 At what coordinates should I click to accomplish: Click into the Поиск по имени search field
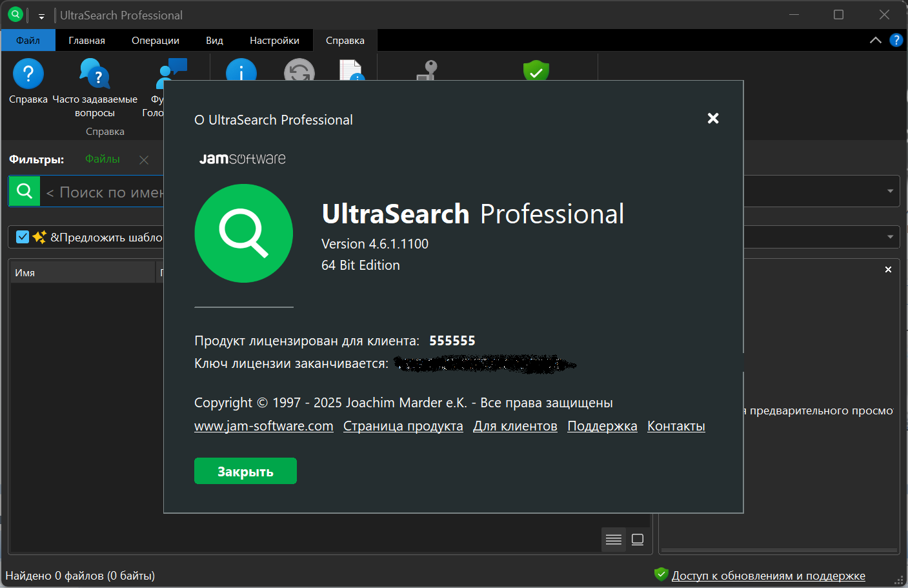click(x=103, y=192)
